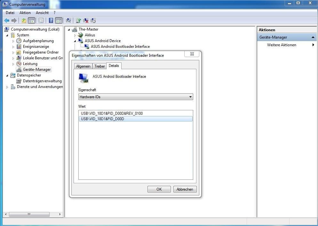The image size is (318, 226).
Task: Click Scan for hardware changes icon
Action: tap(68, 20)
